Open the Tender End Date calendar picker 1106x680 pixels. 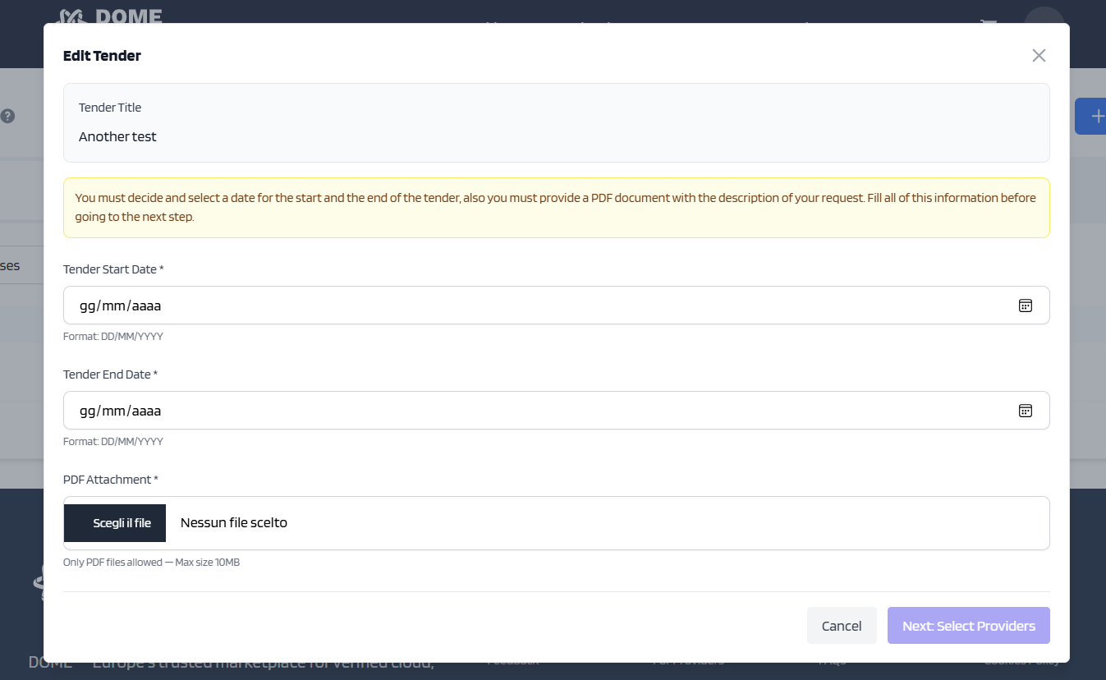pos(1025,411)
